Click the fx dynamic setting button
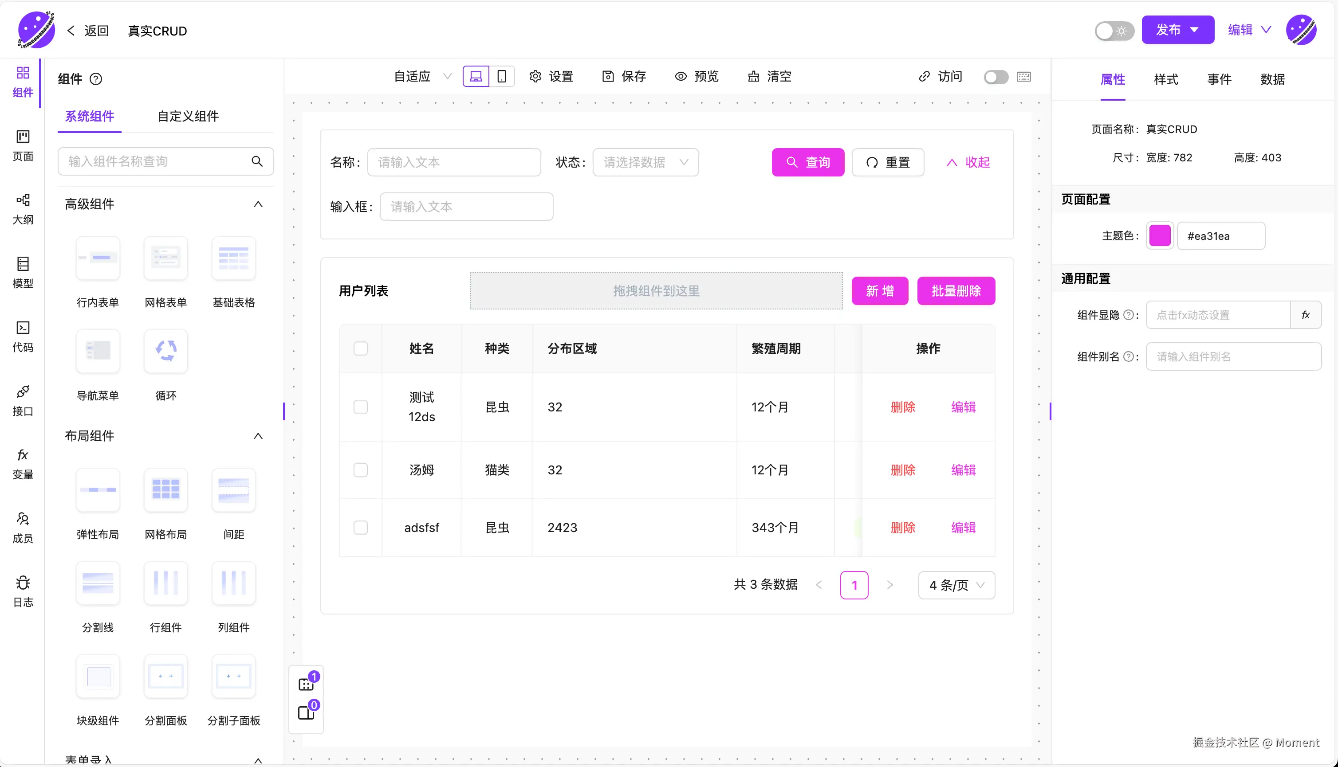The image size is (1338, 767). pos(1305,315)
